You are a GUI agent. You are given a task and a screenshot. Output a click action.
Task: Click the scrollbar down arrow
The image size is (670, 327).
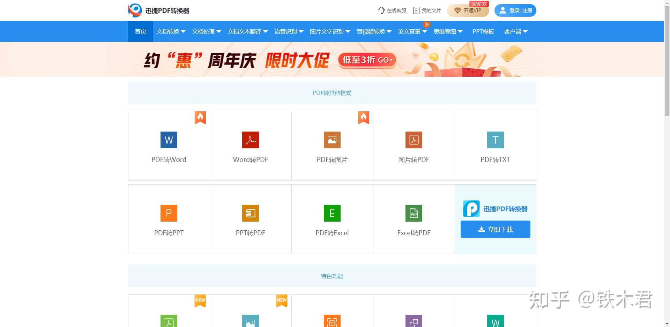click(667, 324)
